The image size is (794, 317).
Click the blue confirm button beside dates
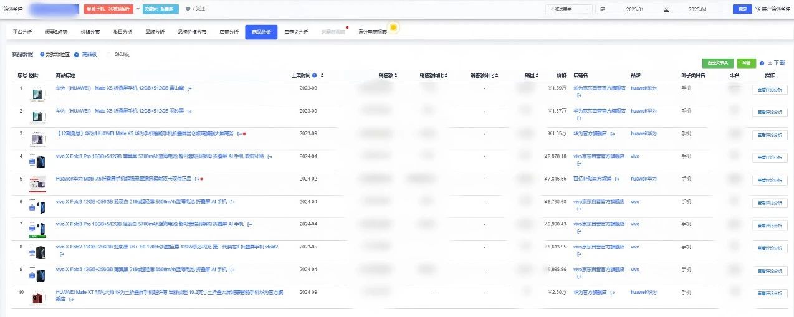742,9
